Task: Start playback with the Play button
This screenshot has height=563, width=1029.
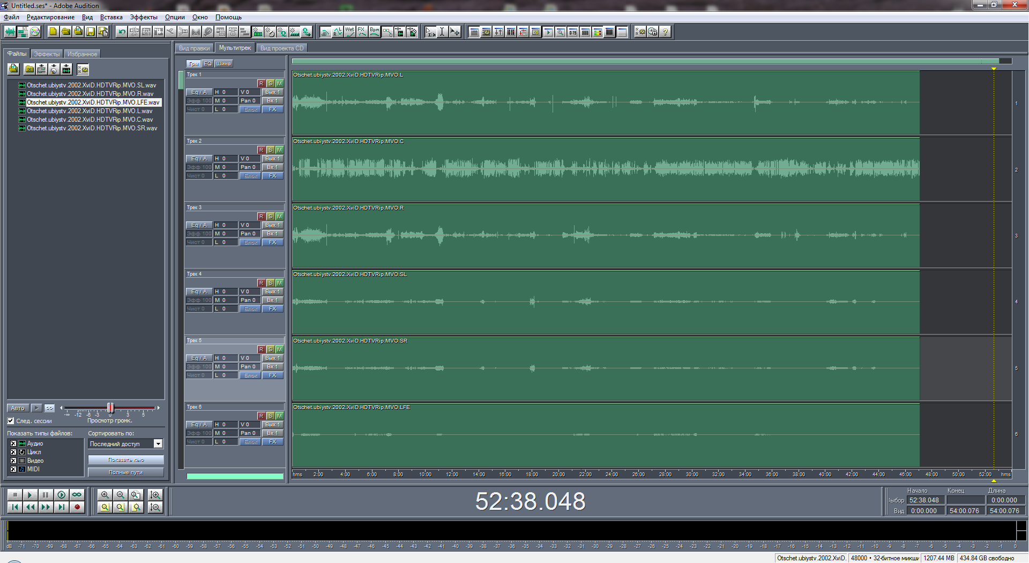Action: click(30, 495)
